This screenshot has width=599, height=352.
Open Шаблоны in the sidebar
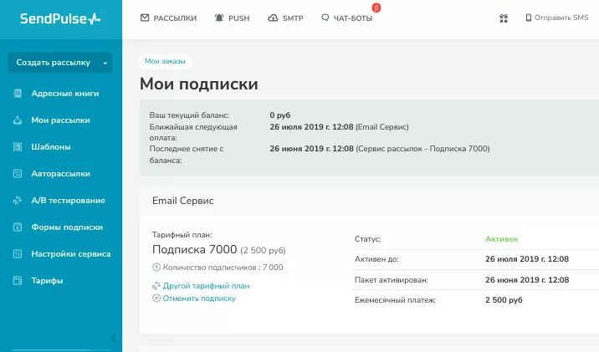pyautogui.click(x=51, y=146)
